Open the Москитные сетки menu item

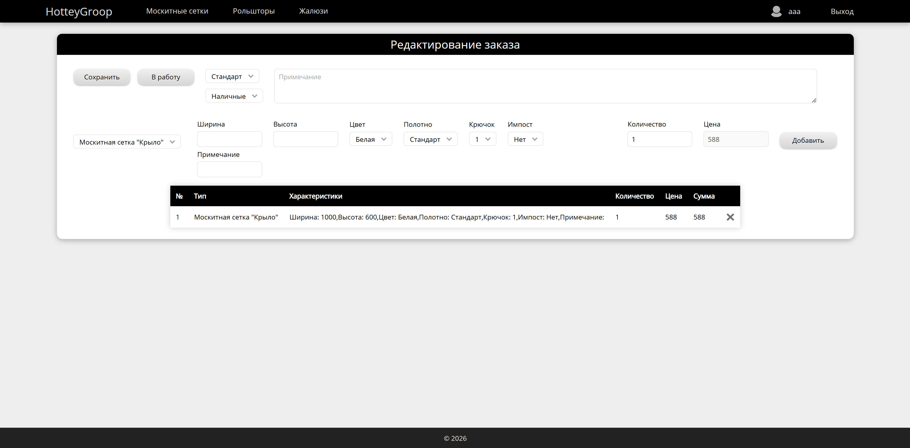(x=177, y=11)
